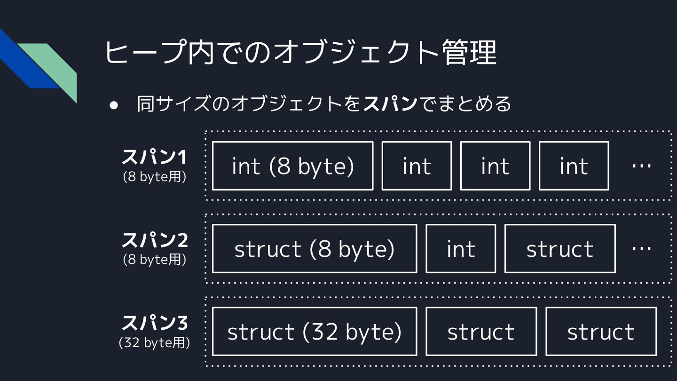Viewport: 677px width, 381px height.
Task: Select the int box in スパン2 row
Action: pyautogui.click(x=461, y=249)
